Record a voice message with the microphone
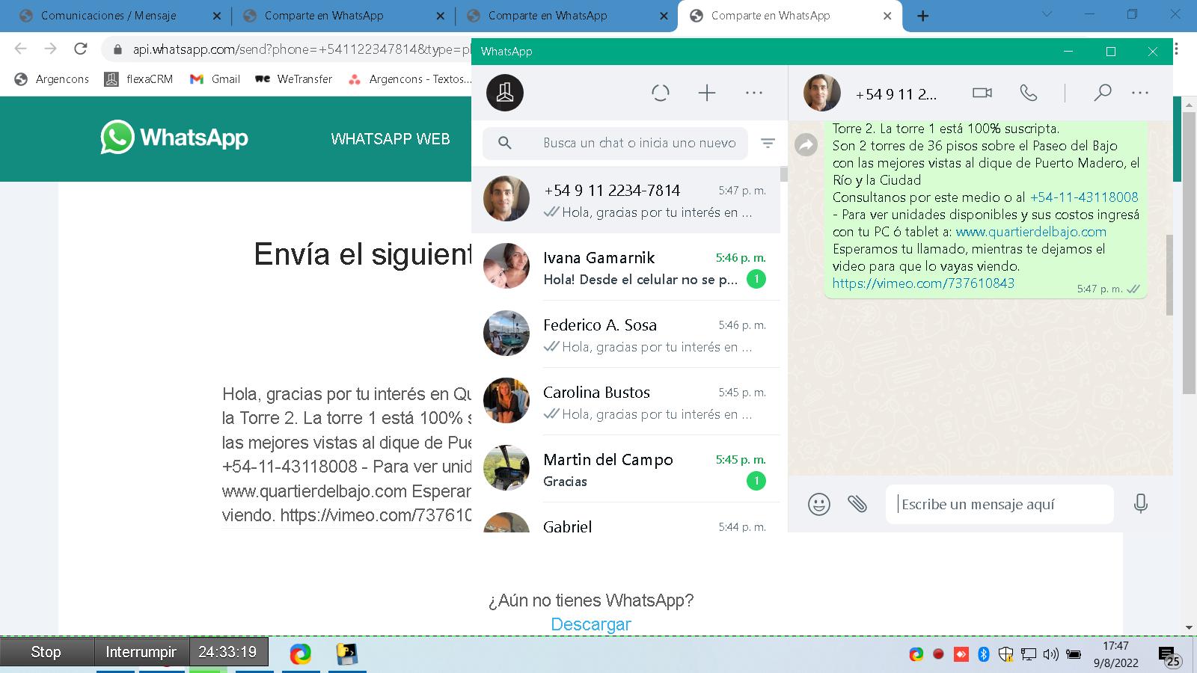 tap(1140, 504)
